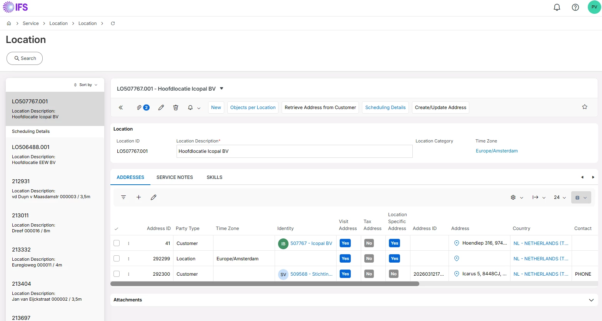Viewport: 602px width, 321px height.
Task: Tick the checkbox for address 292299
Action: [117, 258]
